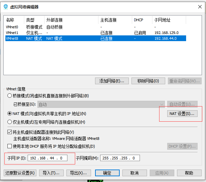Select the 仅主机模式 radio button
The width and height of the screenshot is (206, 182).
[9, 122]
